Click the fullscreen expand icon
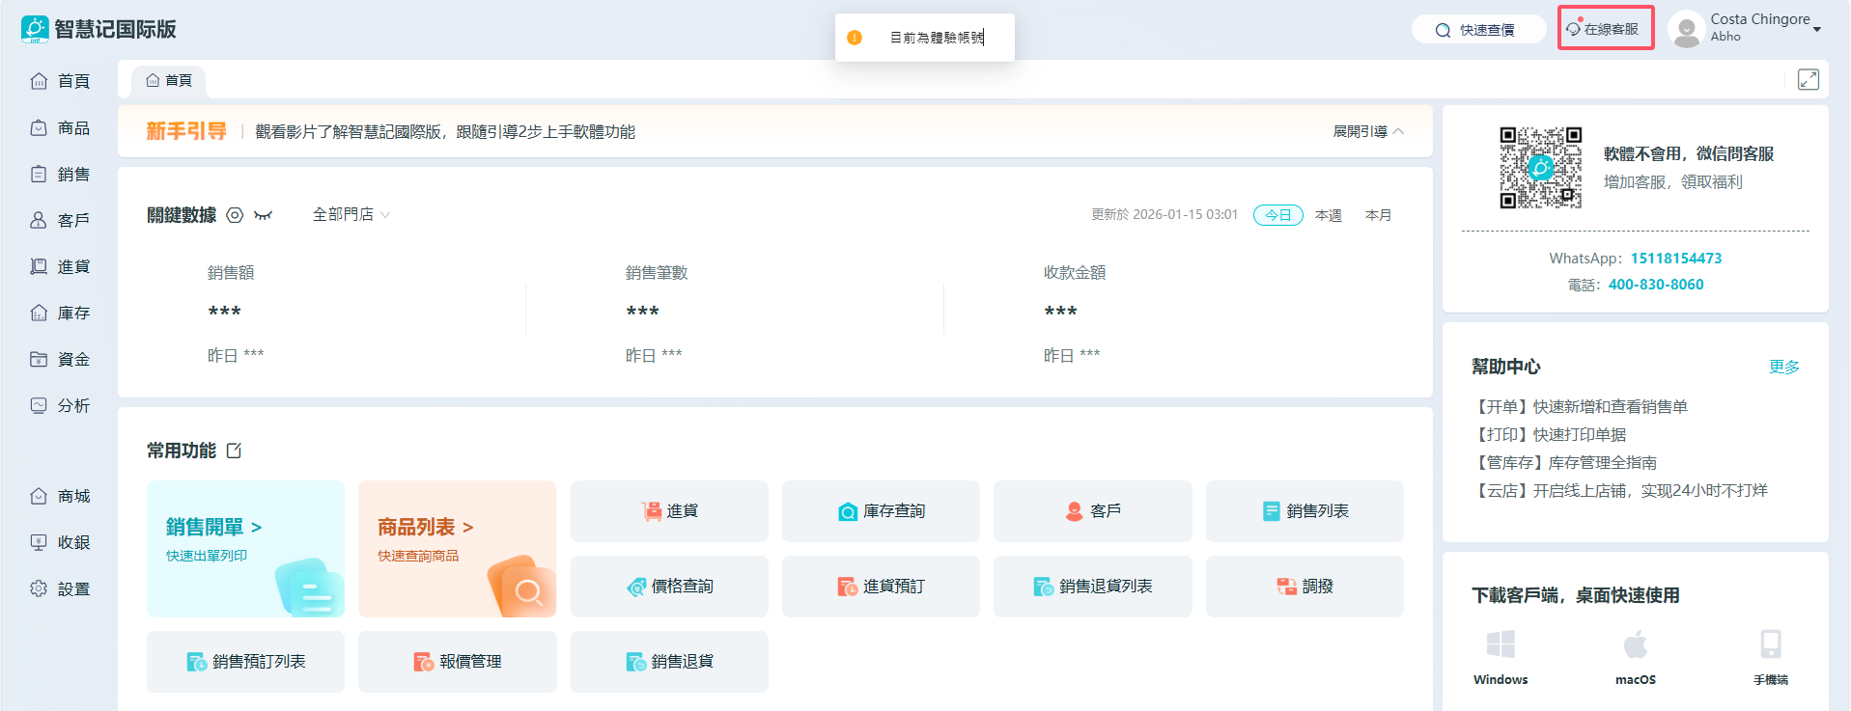Viewport: 1851px width, 711px height. tap(1808, 79)
